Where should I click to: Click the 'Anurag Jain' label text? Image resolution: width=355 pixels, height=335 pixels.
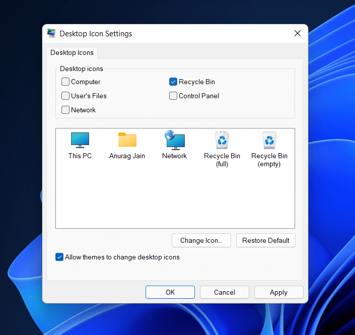pos(127,156)
